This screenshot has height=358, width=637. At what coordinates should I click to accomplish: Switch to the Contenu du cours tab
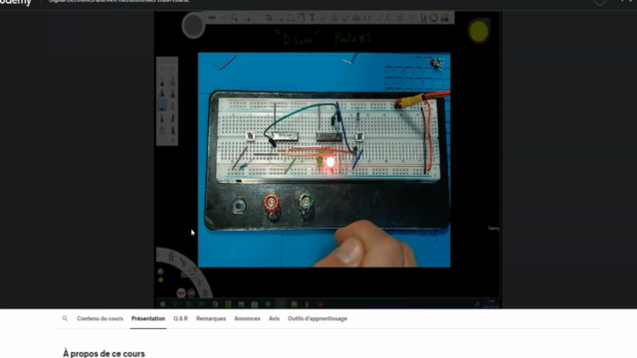(x=100, y=318)
